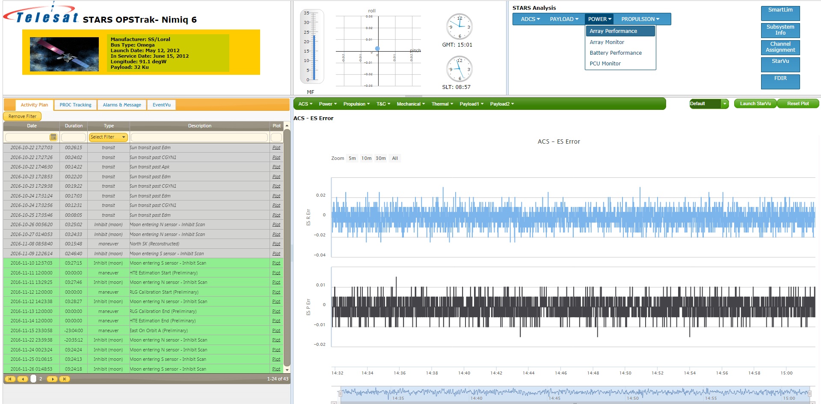Open the PROPULSION menu in STARS Analysis
The height and width of the screenshot is (404, 821).
click(640, 19)
